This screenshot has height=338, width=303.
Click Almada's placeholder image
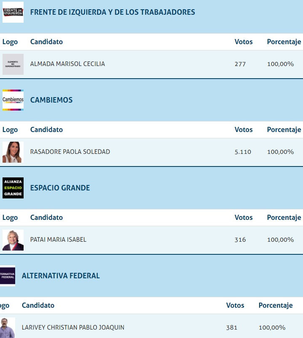13,64
